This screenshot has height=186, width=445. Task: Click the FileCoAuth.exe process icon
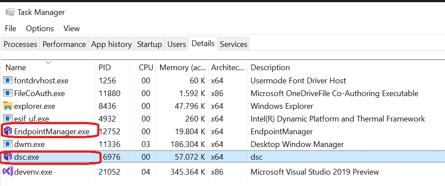(7, 93)
